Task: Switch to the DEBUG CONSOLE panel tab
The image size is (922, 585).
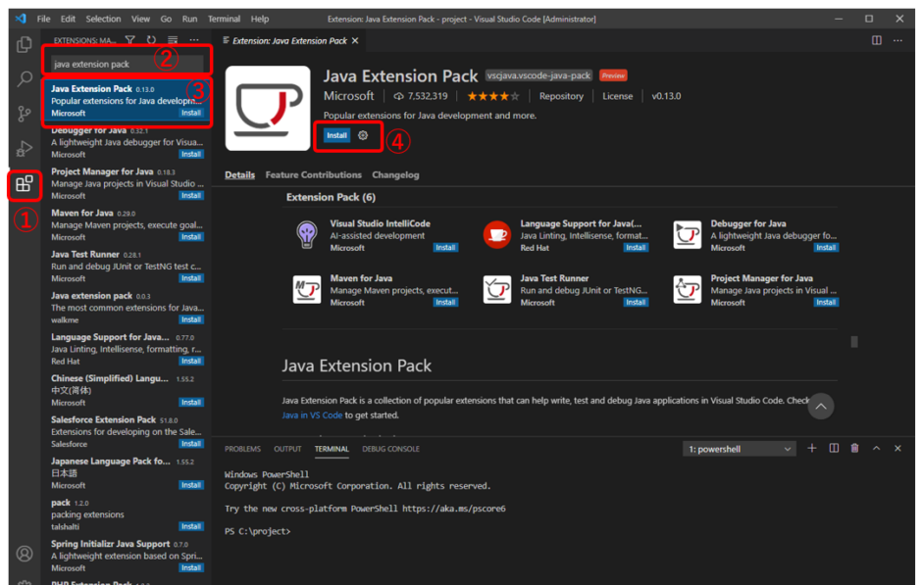Action: tap(390, 449)
